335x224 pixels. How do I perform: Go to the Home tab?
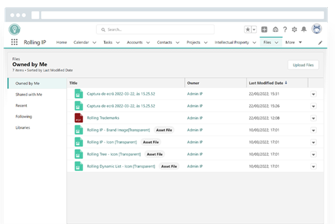[62, 42]
